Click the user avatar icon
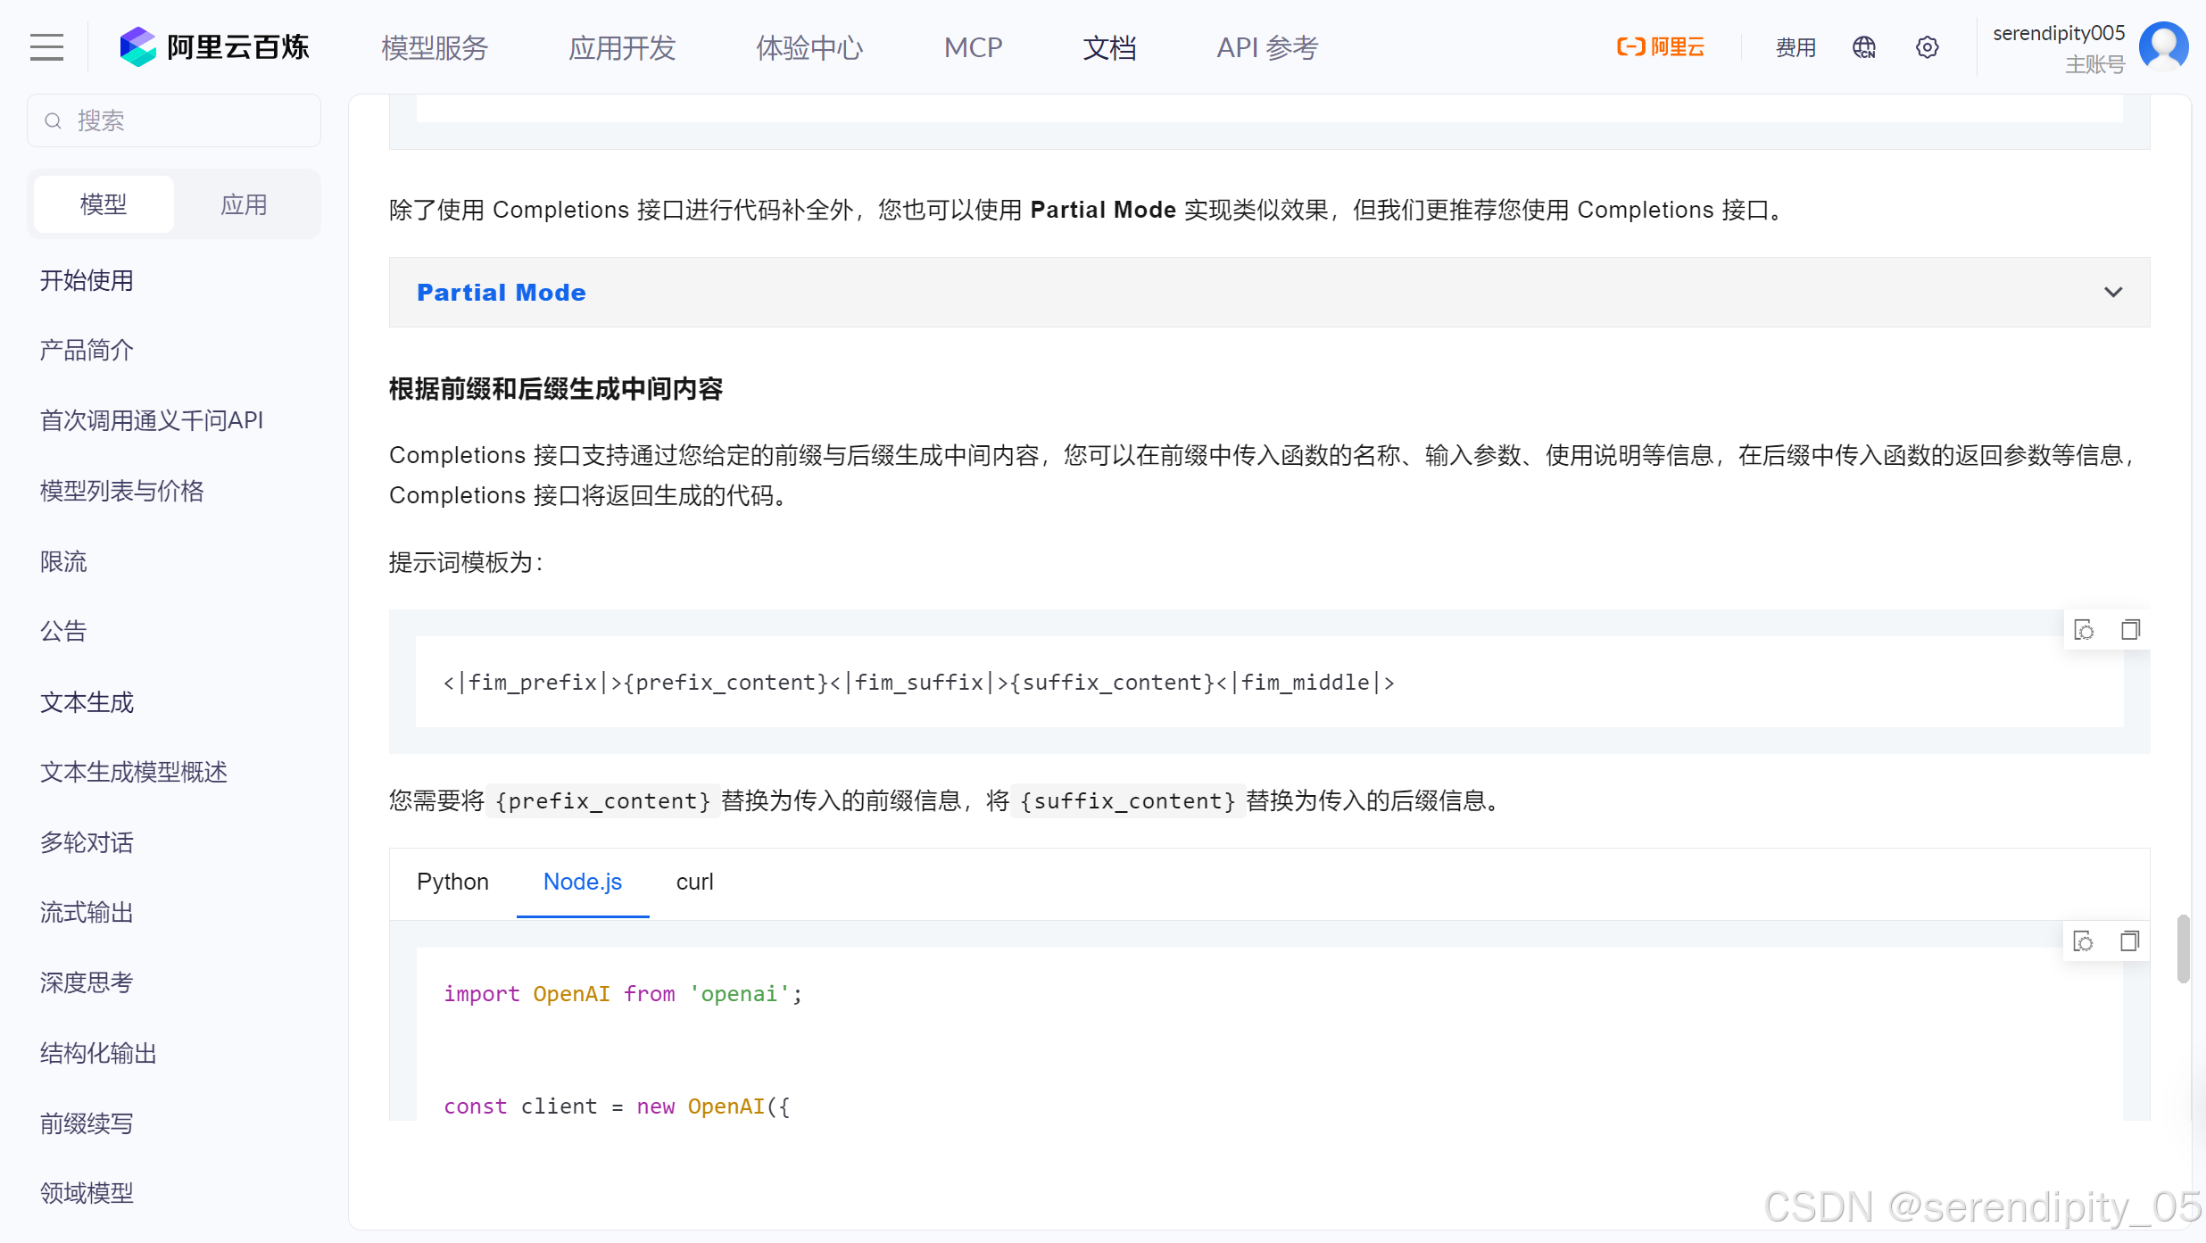2206x1243 pixels. (2163, 46)
